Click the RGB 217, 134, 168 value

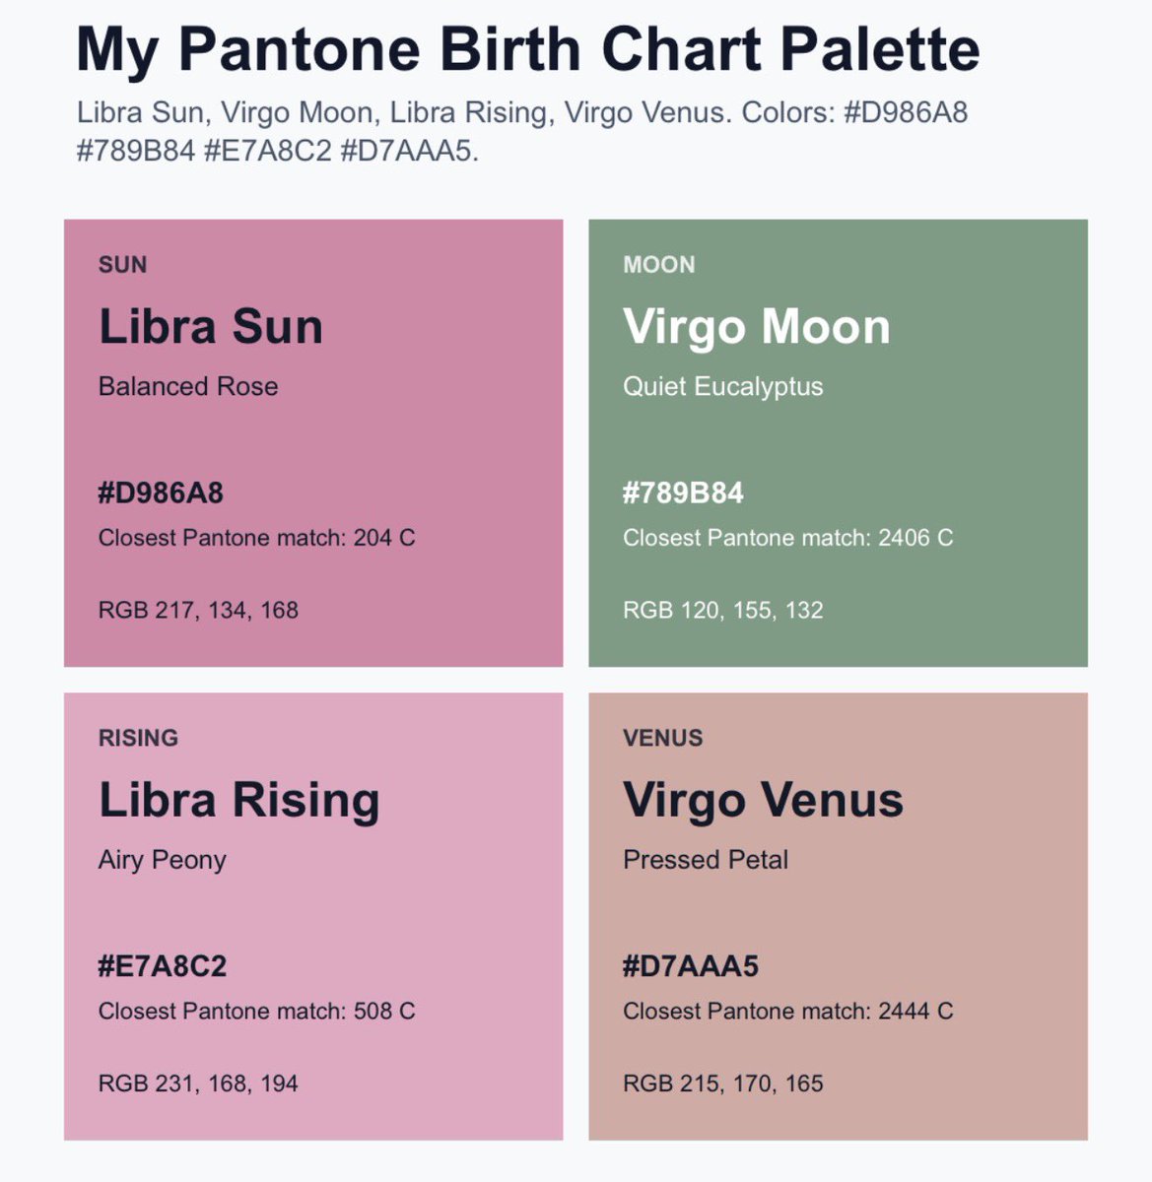[198, 611]
